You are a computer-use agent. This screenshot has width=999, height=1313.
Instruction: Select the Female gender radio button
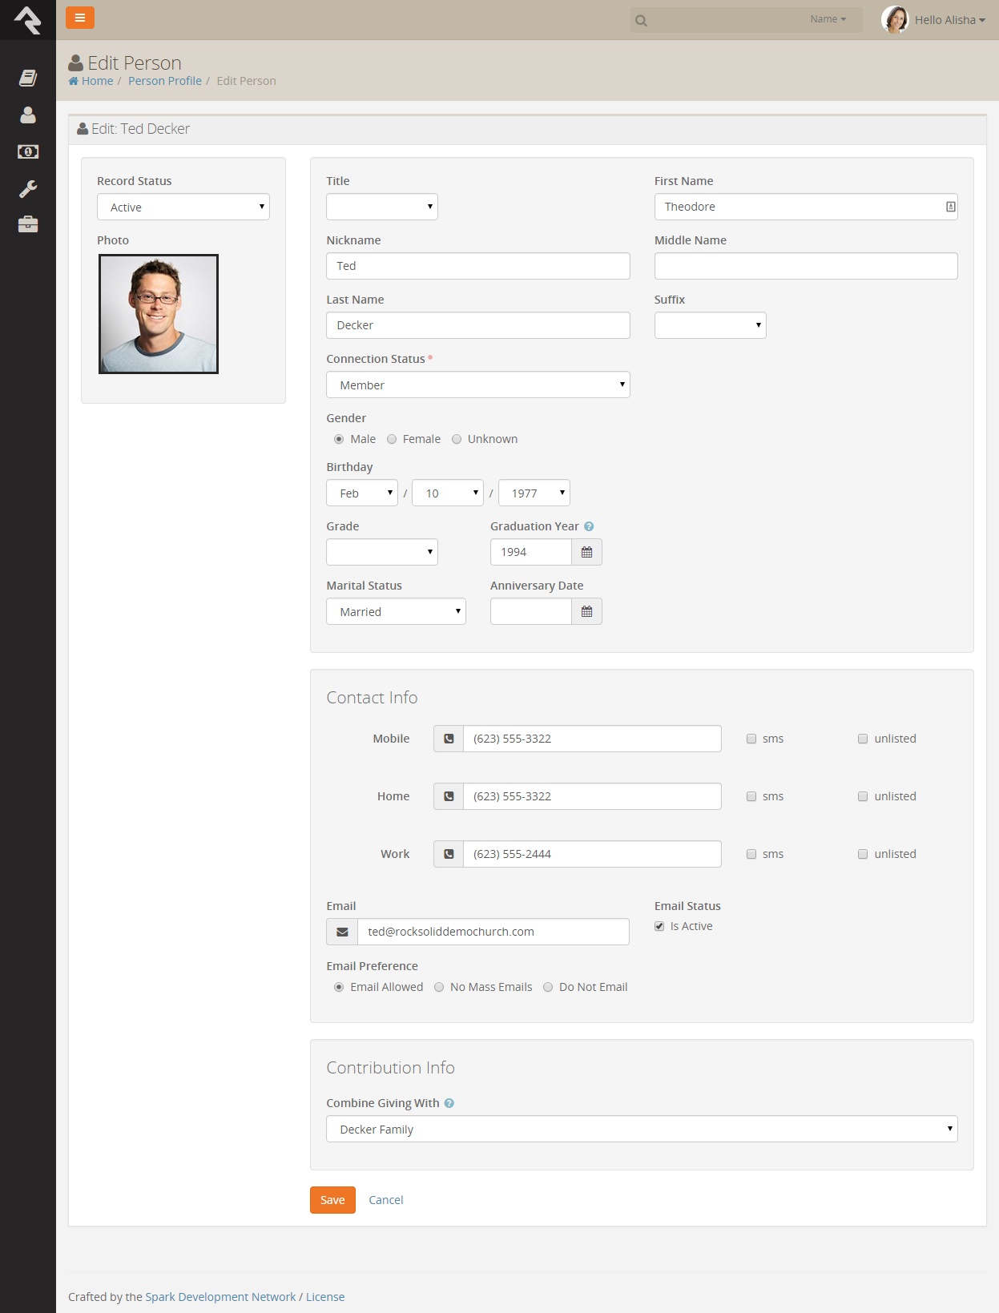[x=392, y=439]
